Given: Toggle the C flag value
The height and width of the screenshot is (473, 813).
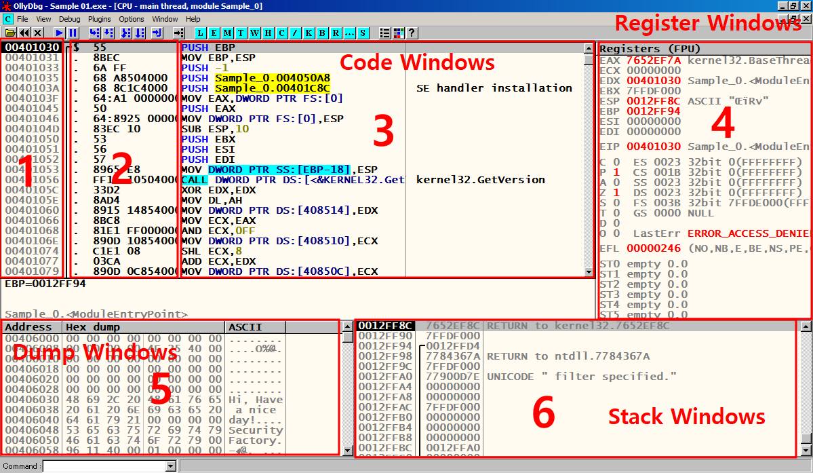Looking at the screenshot, I should coord(616,162).
